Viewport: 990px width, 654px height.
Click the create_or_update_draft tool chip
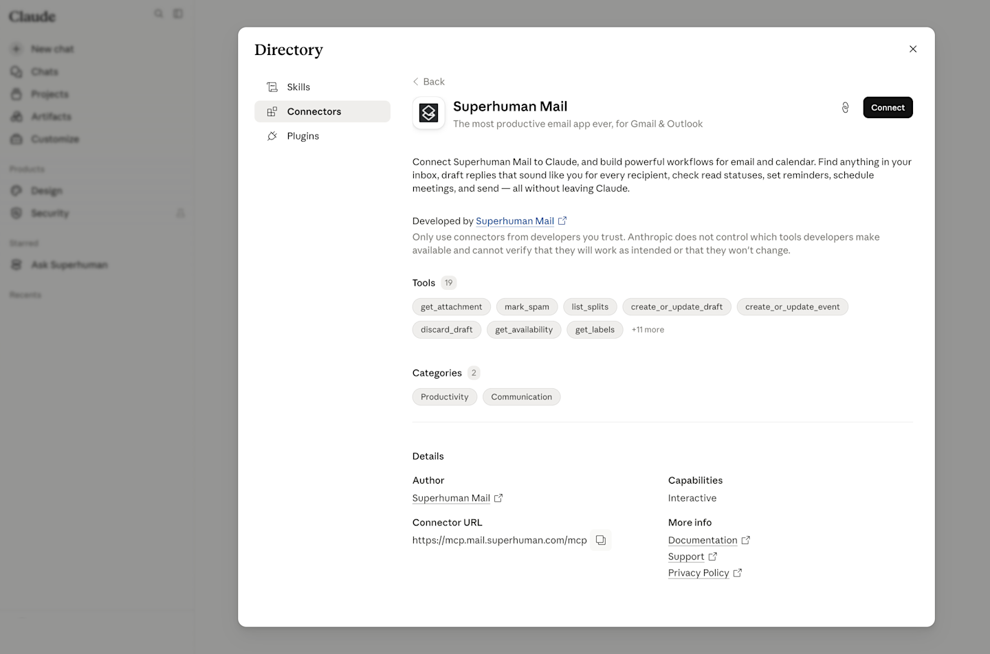tap(676, 307)
